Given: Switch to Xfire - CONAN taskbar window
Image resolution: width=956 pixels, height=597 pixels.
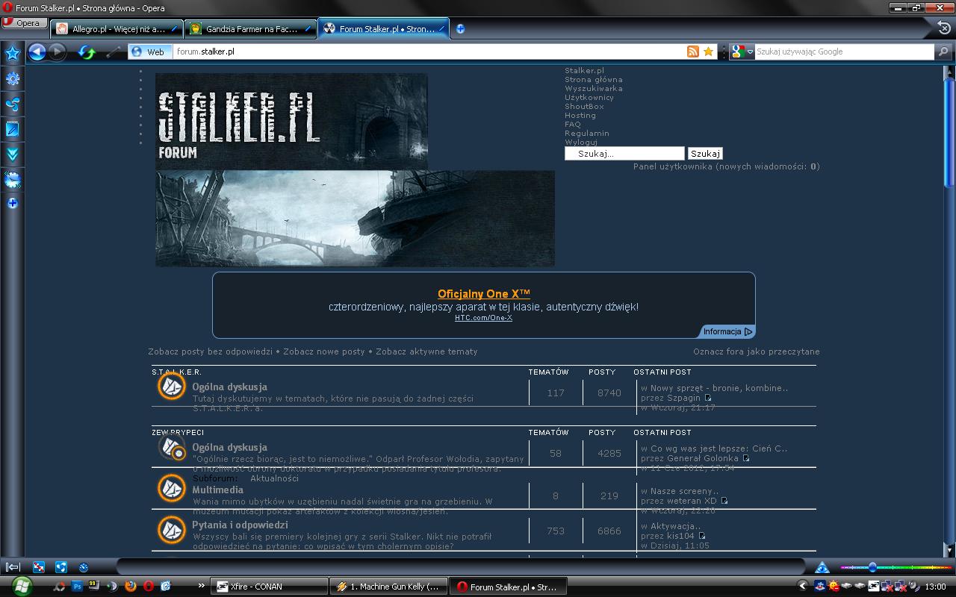Looking at the screenshot, I should (x=270, y=587).
